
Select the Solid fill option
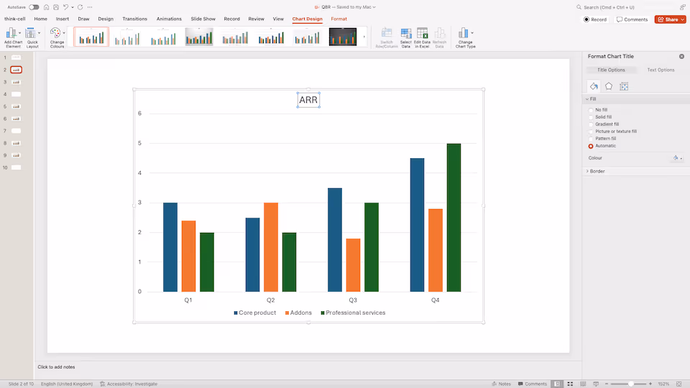tap(591, 117)
